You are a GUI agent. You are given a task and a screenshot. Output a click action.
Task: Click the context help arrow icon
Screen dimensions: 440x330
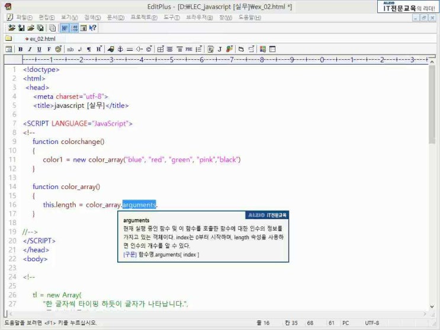92,28
